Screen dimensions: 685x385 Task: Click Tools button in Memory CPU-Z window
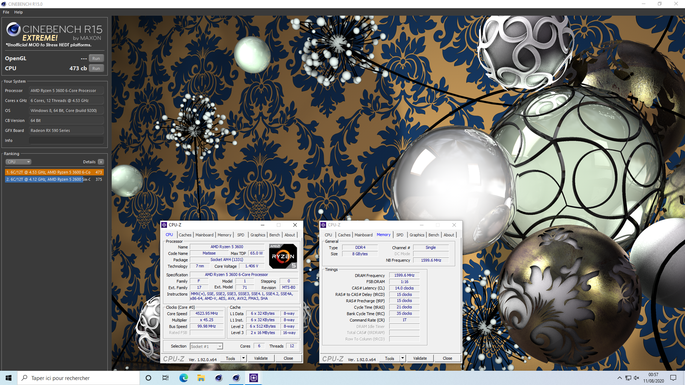click(390, 359)
